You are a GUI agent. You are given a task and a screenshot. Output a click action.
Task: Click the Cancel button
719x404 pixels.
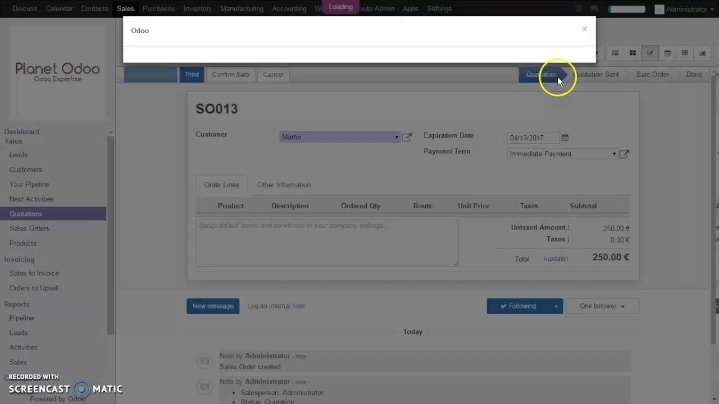[273, 74]
